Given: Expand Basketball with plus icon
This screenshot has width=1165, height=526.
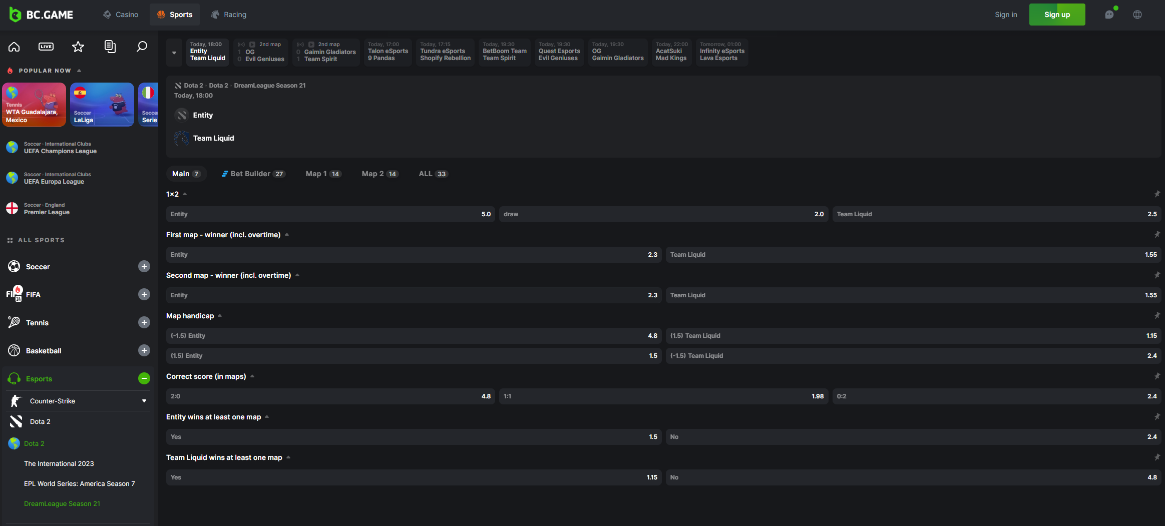Looking at the screenshot, I should pyautogui.click(x=144, y=350).
